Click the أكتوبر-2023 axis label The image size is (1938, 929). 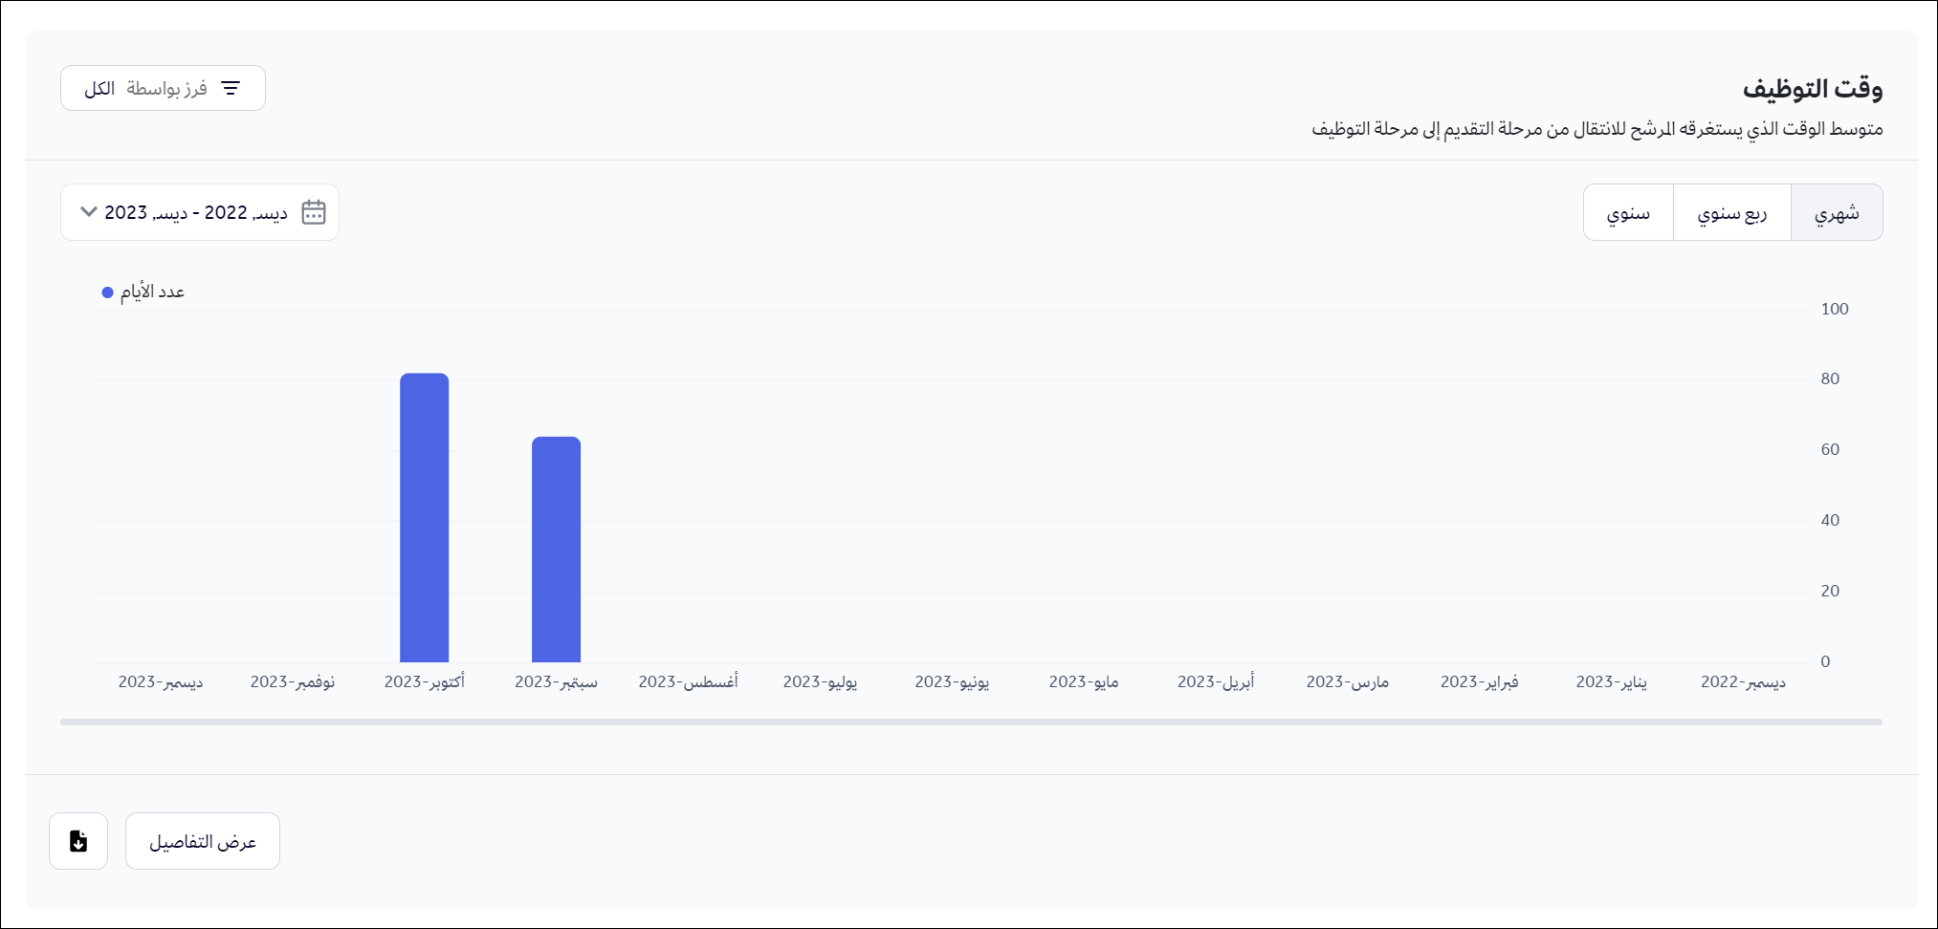[425, 681]
